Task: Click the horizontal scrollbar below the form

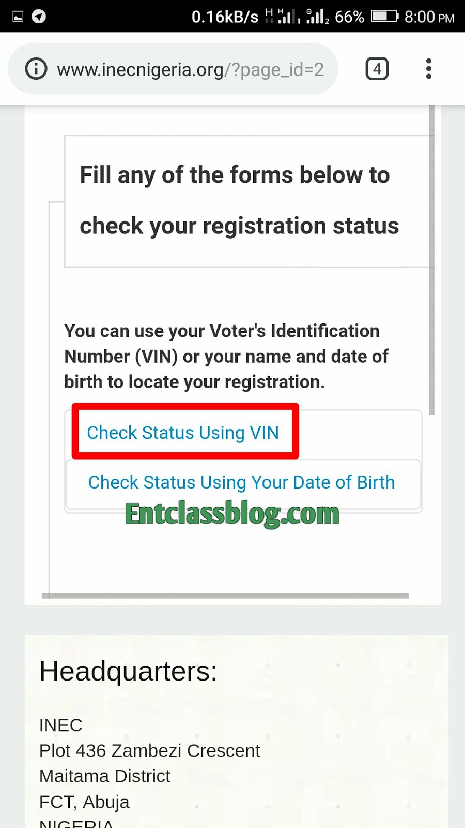Action: 225,596
